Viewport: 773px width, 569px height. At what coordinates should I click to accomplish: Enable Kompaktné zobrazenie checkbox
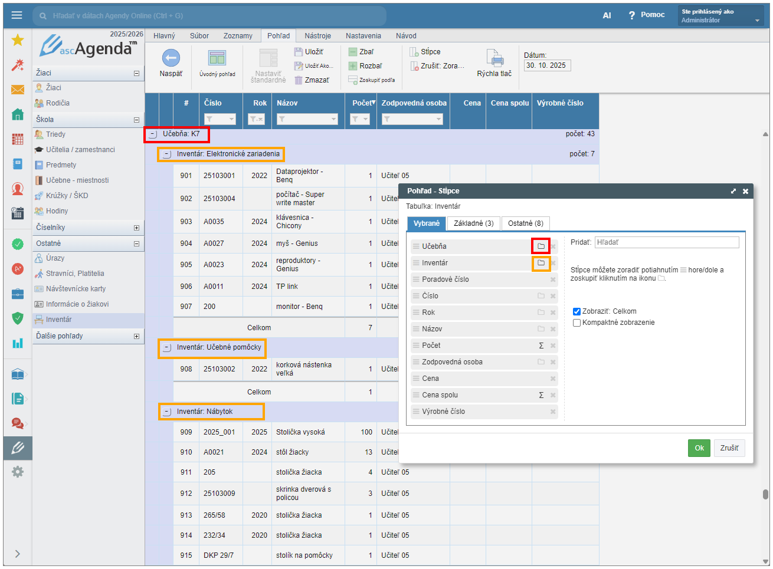(x=577, y=323)
